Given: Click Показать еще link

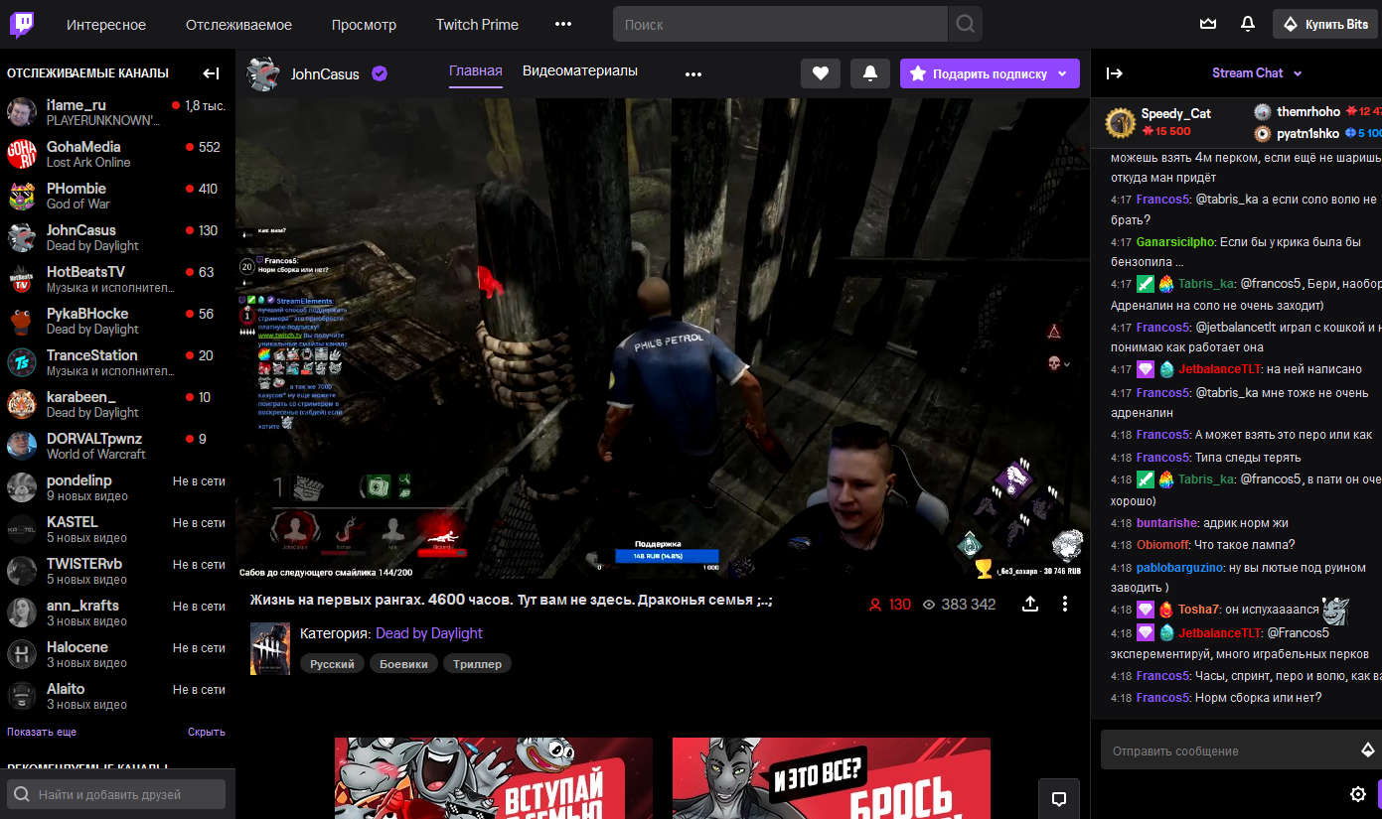Looking at the screenshot, I should 42,732.
